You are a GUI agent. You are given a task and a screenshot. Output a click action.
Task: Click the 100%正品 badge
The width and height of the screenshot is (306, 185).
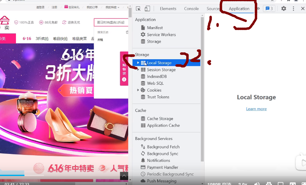(x=24, y=23)
